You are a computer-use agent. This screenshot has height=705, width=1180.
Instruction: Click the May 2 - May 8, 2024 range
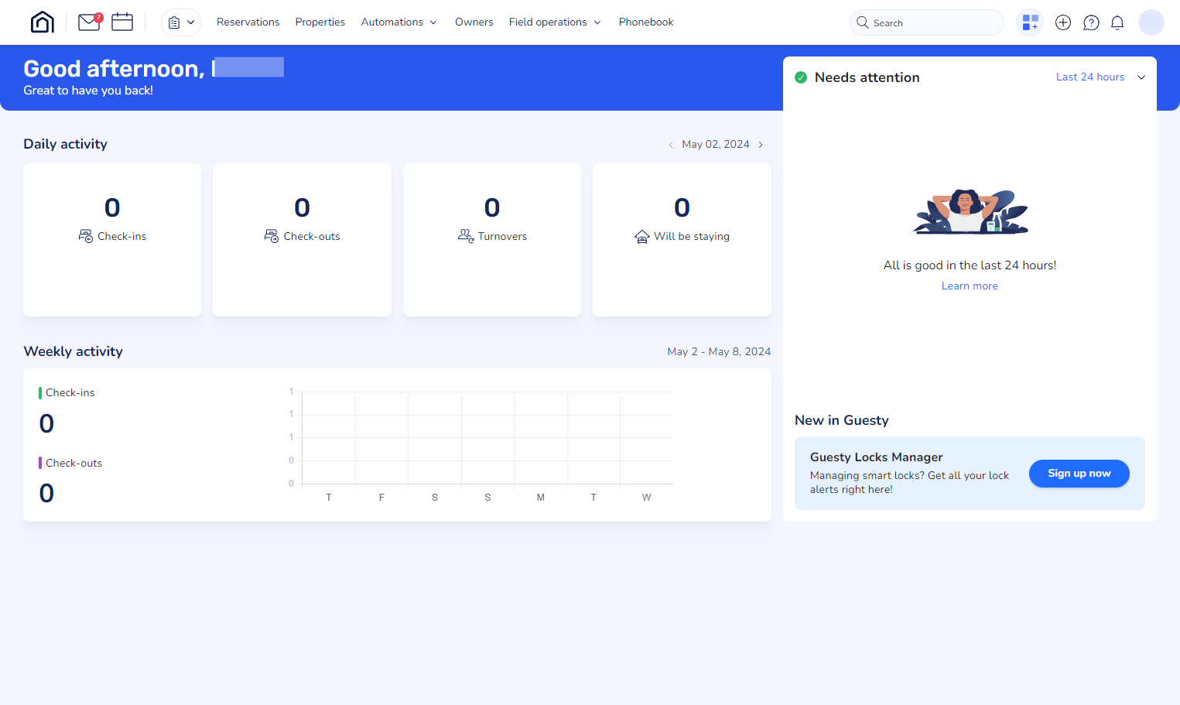click(x=719, y=351)
